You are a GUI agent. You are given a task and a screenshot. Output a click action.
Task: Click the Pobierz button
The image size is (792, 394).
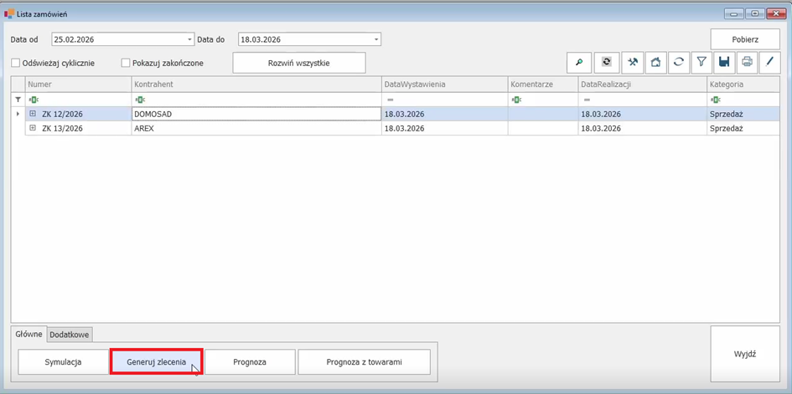745,39
